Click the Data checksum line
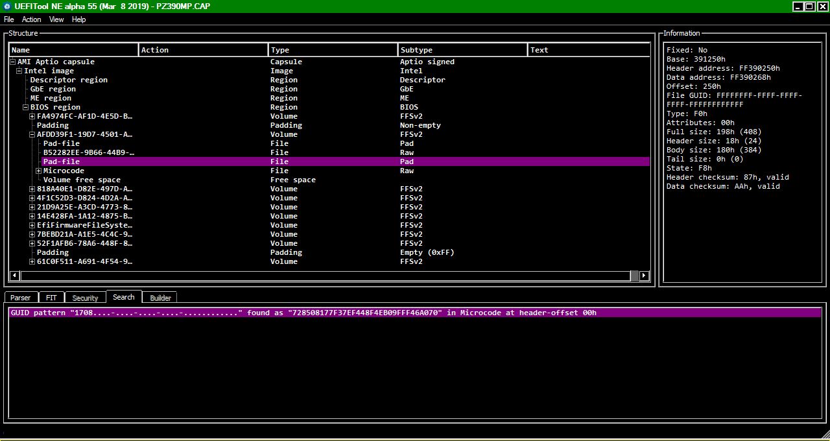Image resolution: width=830 pixels, height=441 pixels. (723, 186)
